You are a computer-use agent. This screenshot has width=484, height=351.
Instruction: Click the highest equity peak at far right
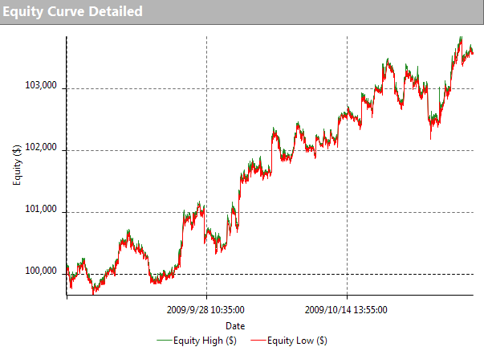[461, 37]
